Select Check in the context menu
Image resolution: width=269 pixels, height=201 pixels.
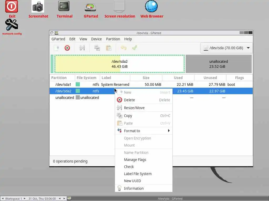144,167
